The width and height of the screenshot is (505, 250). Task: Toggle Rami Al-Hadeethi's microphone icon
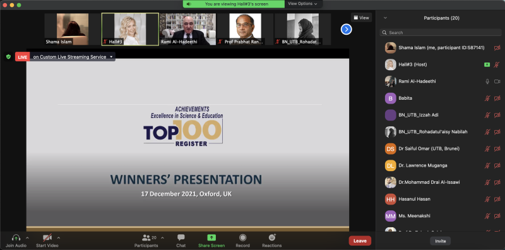tap(487, 81)
